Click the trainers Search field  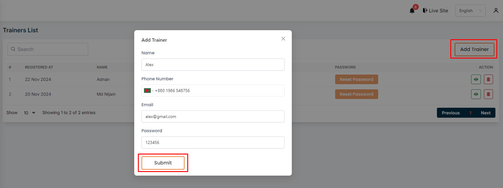pos(48,49)
